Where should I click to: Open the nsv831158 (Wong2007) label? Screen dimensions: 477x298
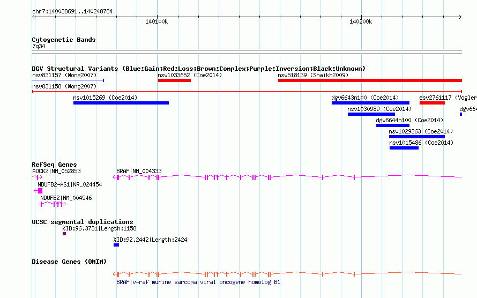64,86
